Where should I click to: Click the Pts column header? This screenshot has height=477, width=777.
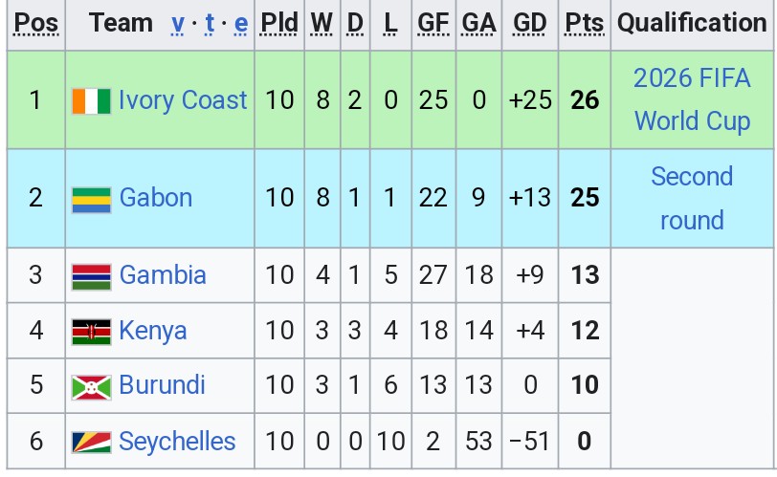[584, 23]
